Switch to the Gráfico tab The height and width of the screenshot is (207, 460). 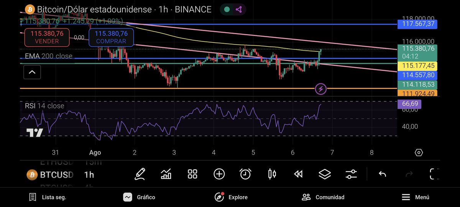tap(139, 197)
